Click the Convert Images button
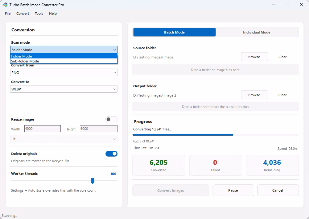309x219 pixels. click(171, 190)
